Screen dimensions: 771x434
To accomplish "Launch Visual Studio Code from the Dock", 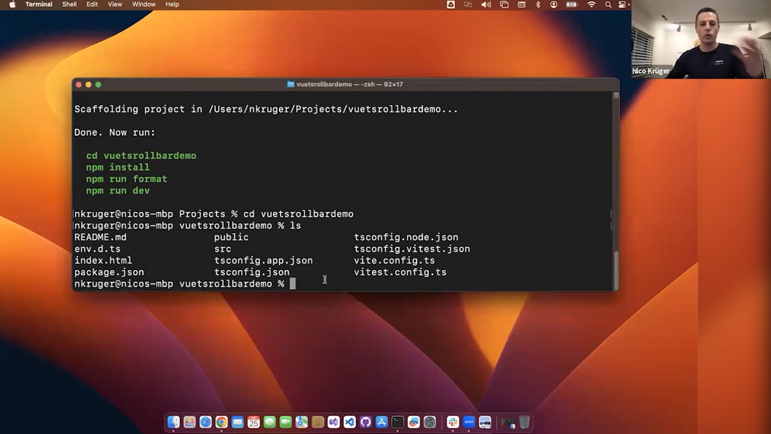I will pyautogui.click(x=350, y=422).
